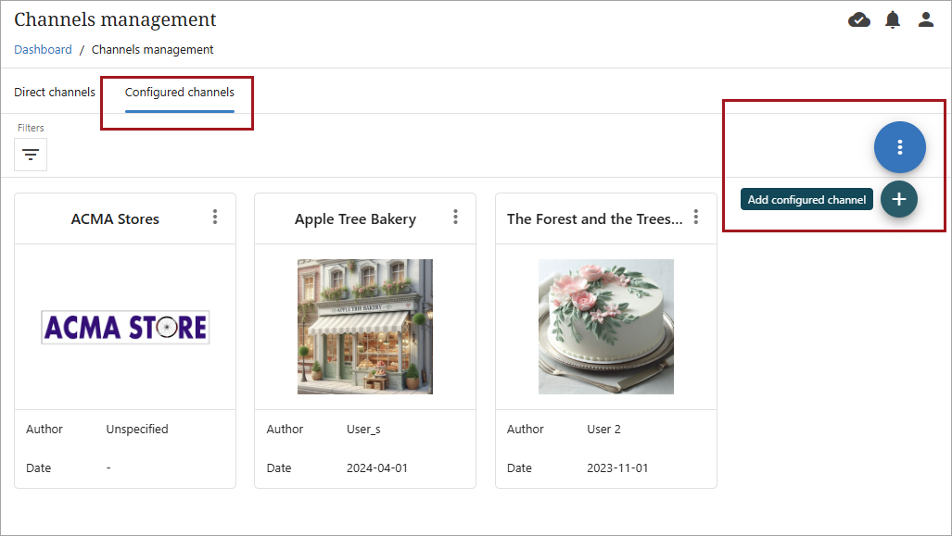Click the floral cake thumbnail image
The height and width of the screenshot is (536, 952).
click(x=606, y=327)
